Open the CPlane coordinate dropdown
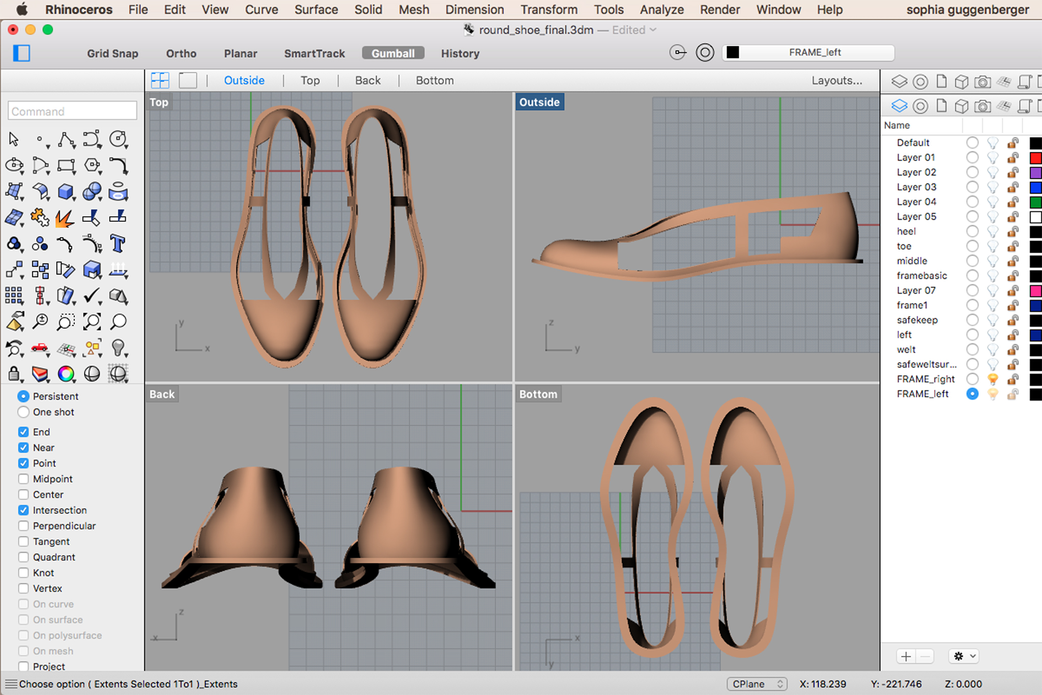 757,684
